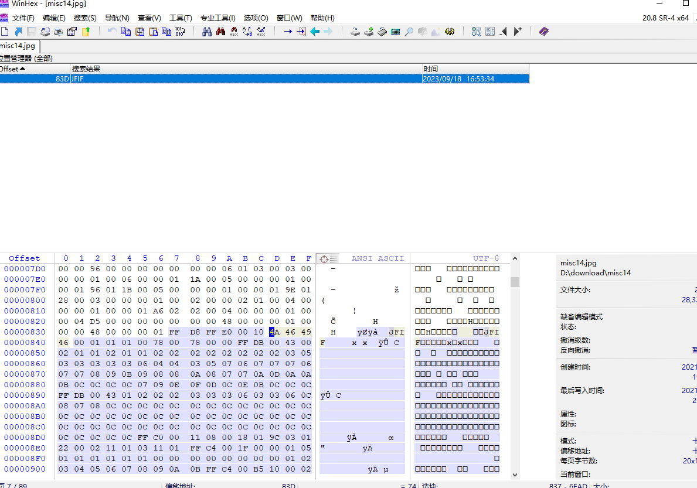Click offset row 000007D0
The width and height of the screenshot is (697, 488).
pyautogui.click(x=25, y=269)
